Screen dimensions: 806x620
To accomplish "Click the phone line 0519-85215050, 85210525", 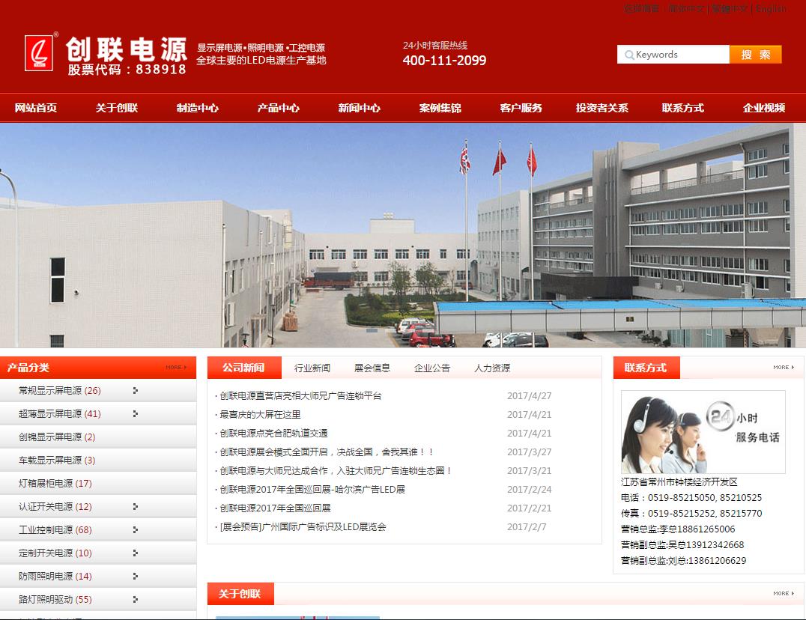I will click(691, 498).
